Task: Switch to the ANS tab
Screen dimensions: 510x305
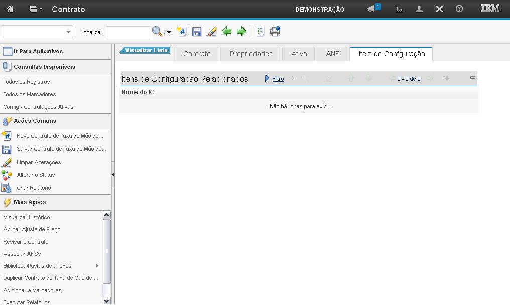Action: [x=332, y=54]
